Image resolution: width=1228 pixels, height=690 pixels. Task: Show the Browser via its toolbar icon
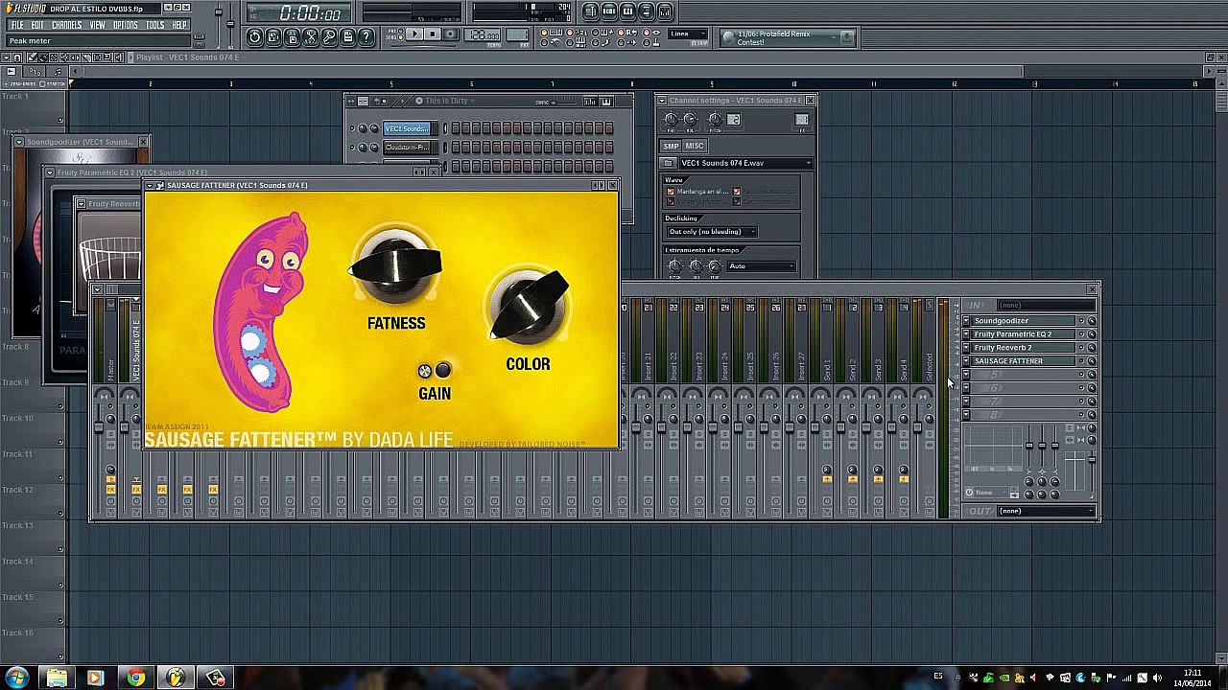(646, 11)
